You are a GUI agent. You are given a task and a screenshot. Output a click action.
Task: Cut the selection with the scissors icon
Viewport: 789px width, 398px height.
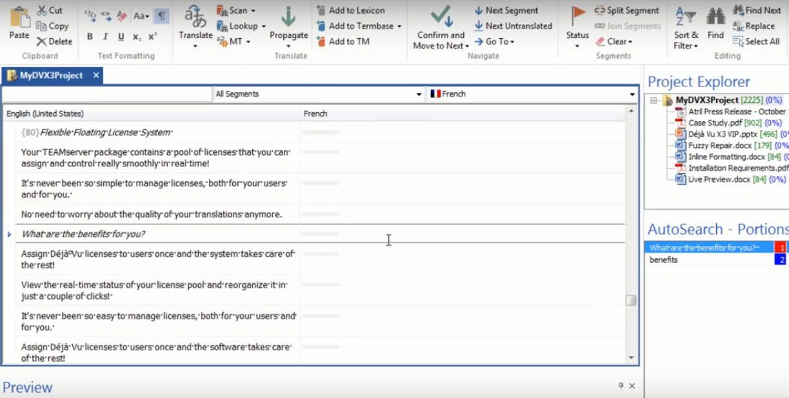pyautogui.click(x=50, y=10)
